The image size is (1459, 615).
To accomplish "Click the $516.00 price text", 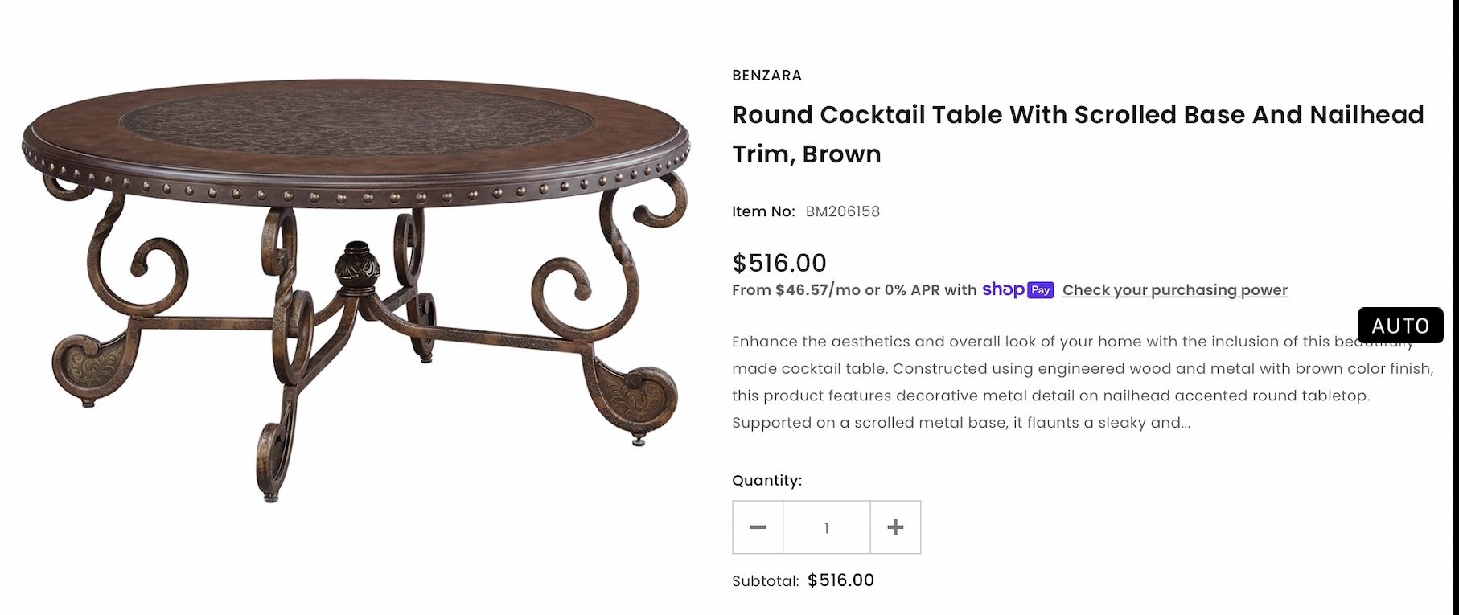I will (778, 263).
